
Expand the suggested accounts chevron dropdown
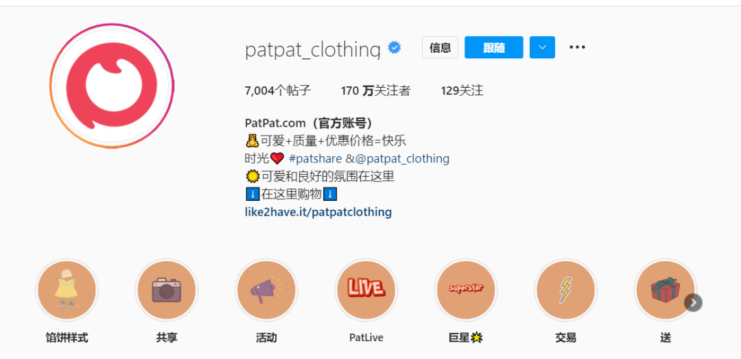pyautogui.click(x=542, y=47)
